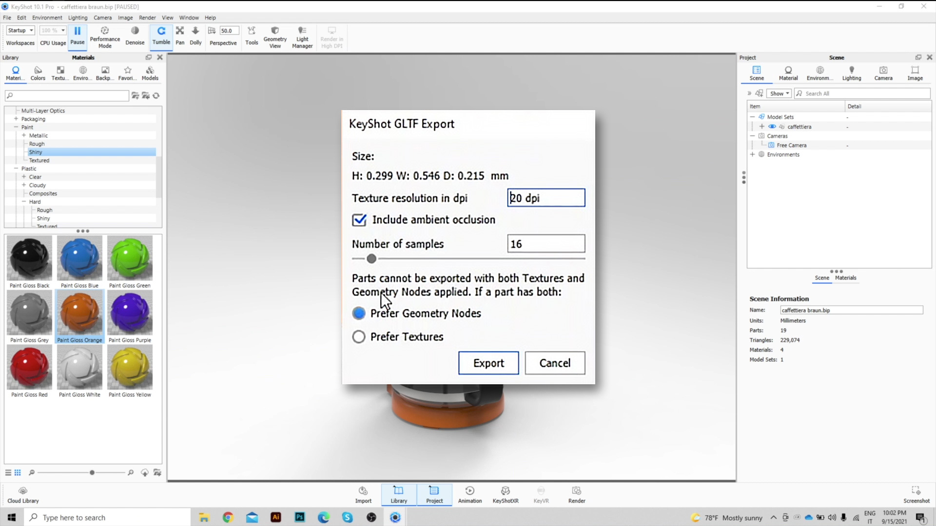The width and height of the screenshot is (936, 526).
Task: Expand the Environments scene item
Action: [x=753, y=154]
